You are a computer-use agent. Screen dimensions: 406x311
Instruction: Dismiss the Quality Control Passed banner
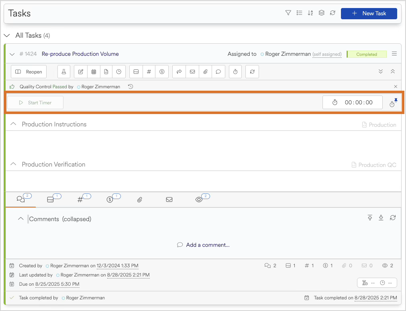pos(396,86)
